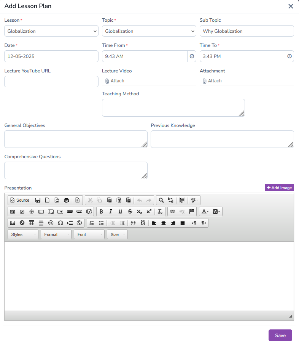Image resolution: width=299 pixels, height=342 pixels.
Task: Insert a checkbox form field
Action: click(x=22, y=211)
